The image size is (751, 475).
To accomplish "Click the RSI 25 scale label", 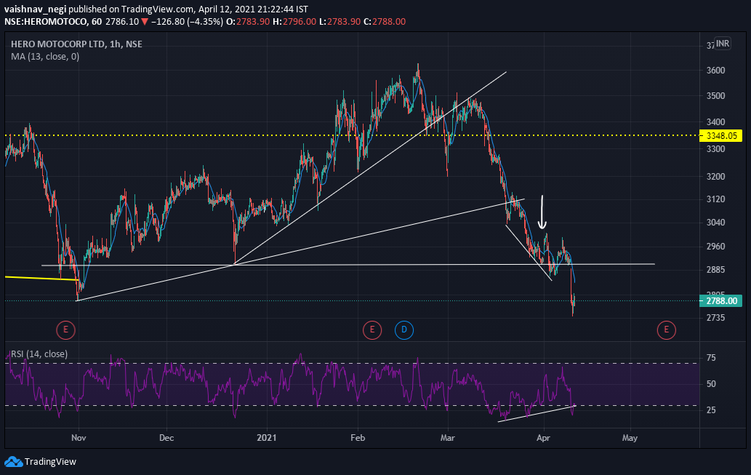I will click(711, 410).
